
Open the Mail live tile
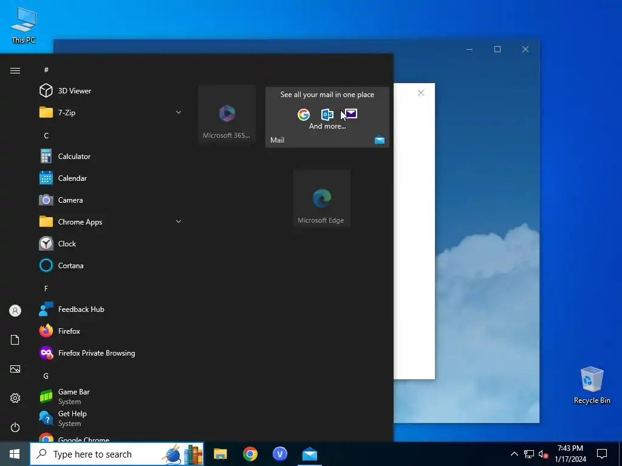tap(327, 117)
